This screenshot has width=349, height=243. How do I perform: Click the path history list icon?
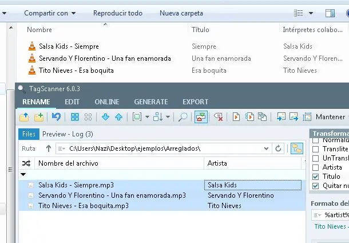tap(61, 148)
